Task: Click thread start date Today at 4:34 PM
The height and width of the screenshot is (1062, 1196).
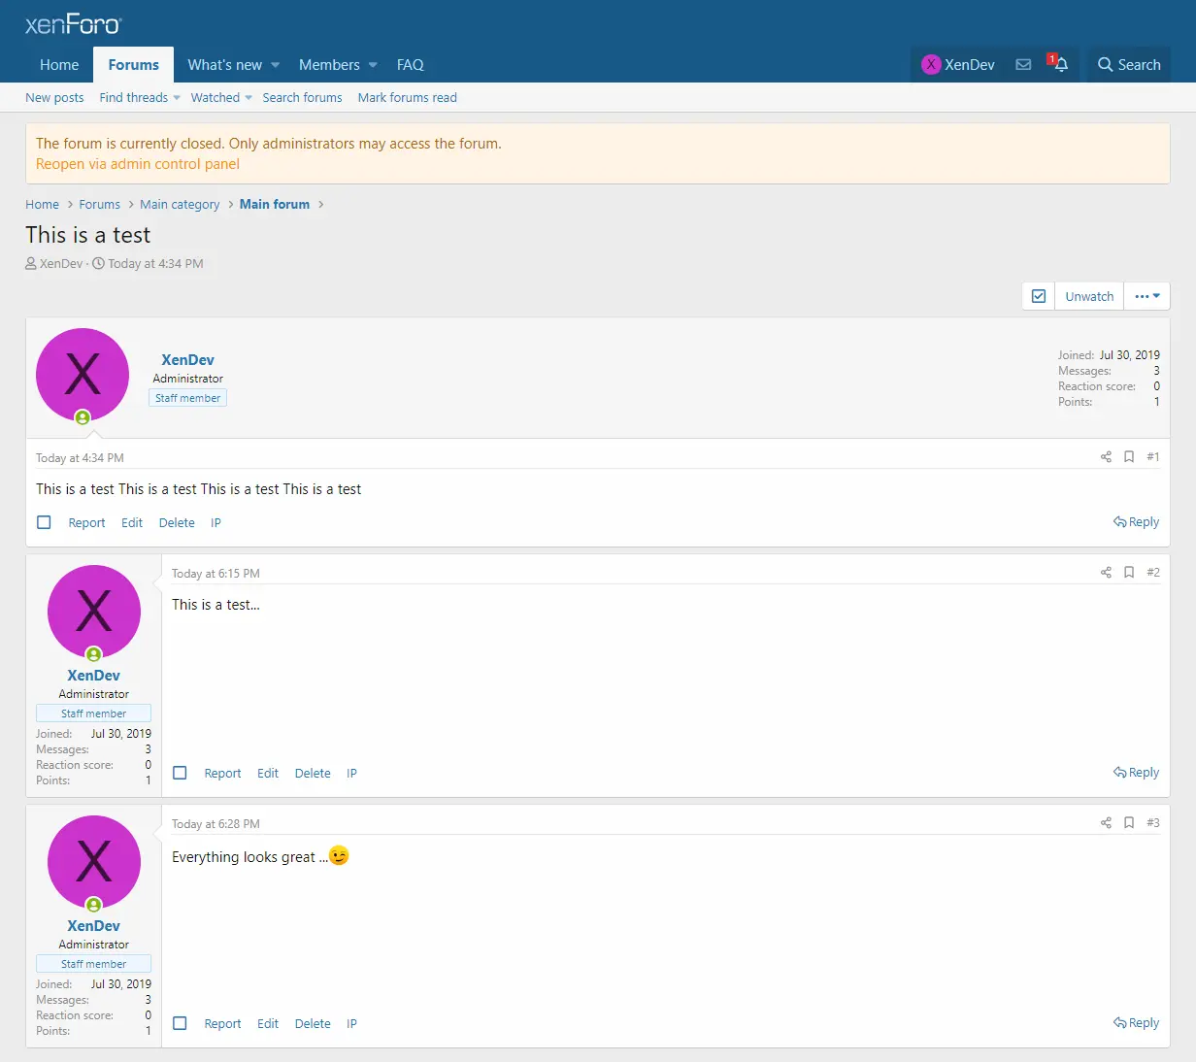Action: pyautogui.click(x=155, y=264)
